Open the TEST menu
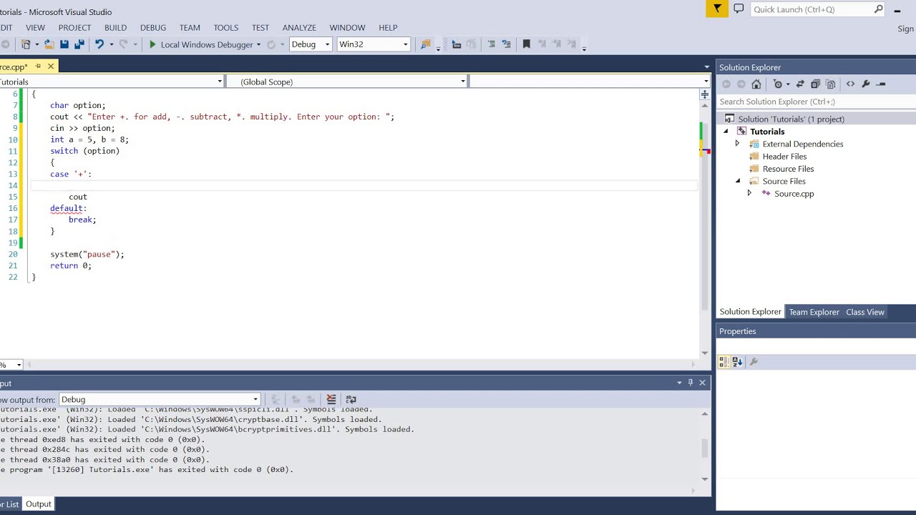Viewport: 916px width, 515px height. (260, 27)
